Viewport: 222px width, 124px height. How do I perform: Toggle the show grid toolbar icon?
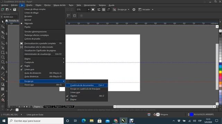[x=104, y=10]
